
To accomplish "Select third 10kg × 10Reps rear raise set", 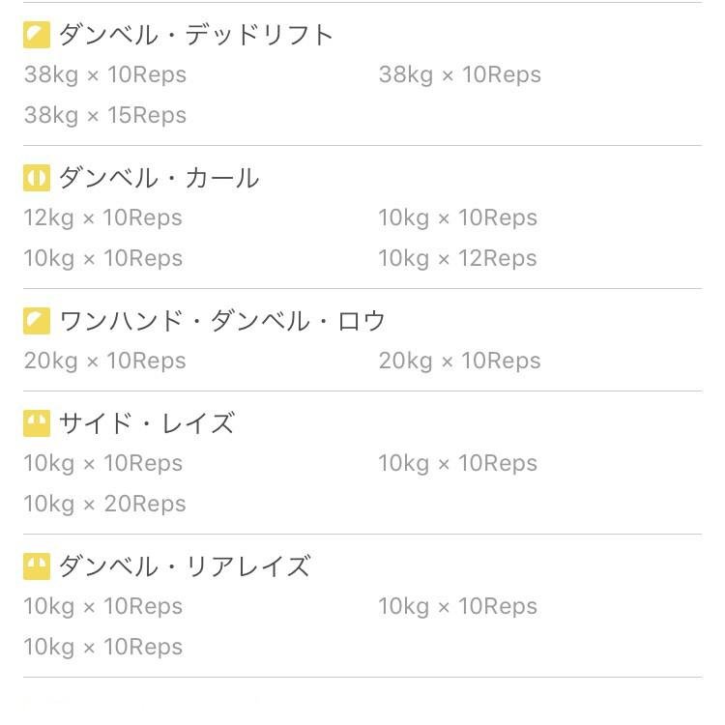I will tap(103, 647).
